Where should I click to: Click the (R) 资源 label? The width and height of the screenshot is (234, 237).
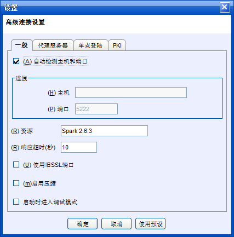point(22,131)
